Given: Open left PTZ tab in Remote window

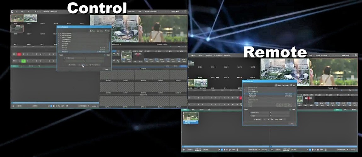Looking at the screenshot, I should pos(209,110).
